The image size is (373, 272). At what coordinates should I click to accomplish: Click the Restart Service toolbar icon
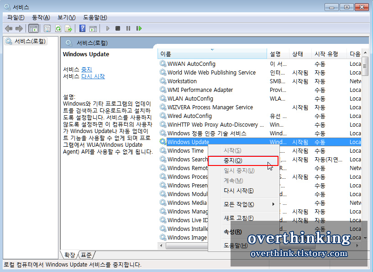click(x=139, y=29)
